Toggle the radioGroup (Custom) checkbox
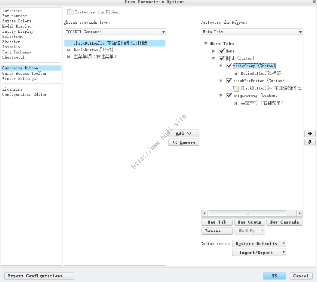Image resolution: width=317 pixels, height=282 pixels. click(x=229, y=66)
